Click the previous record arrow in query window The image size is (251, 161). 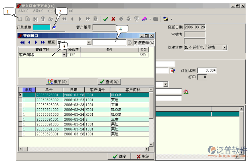coord(29,43)
